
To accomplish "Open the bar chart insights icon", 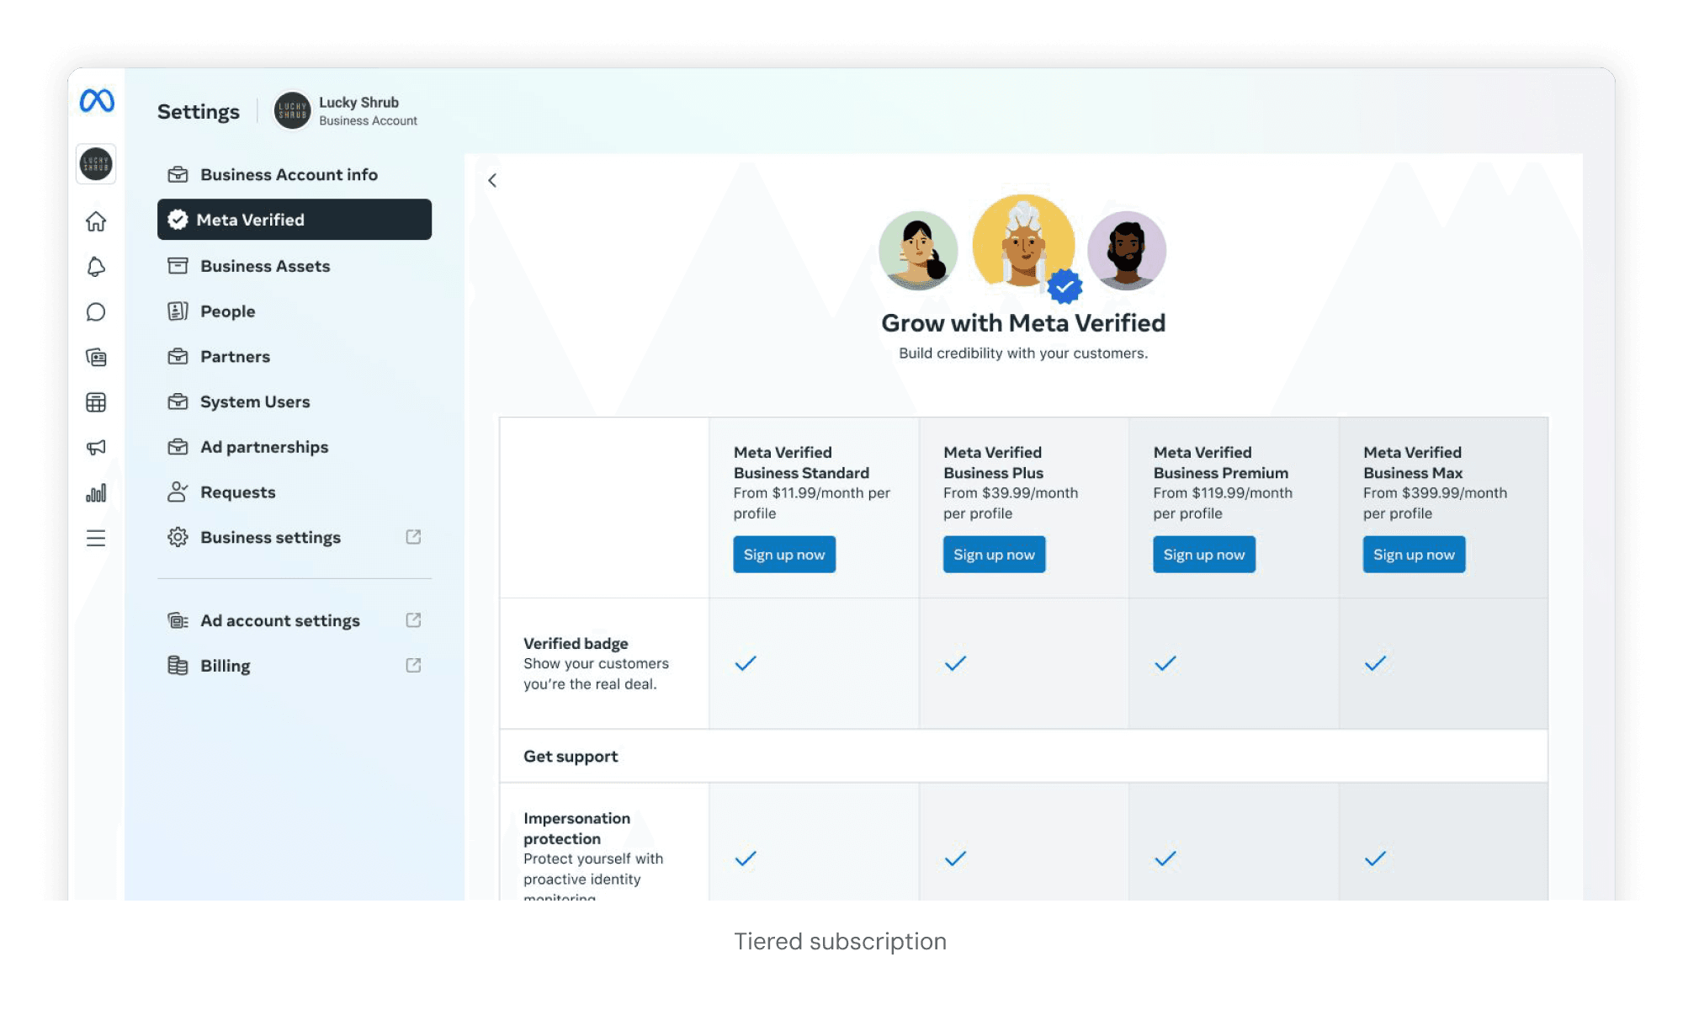I will point(96,493).
